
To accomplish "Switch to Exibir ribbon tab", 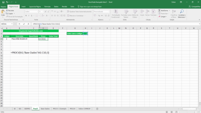I will 72,7.
